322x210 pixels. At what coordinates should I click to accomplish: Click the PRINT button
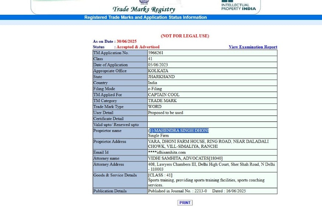pyautogui.click(x=185, y=203)
